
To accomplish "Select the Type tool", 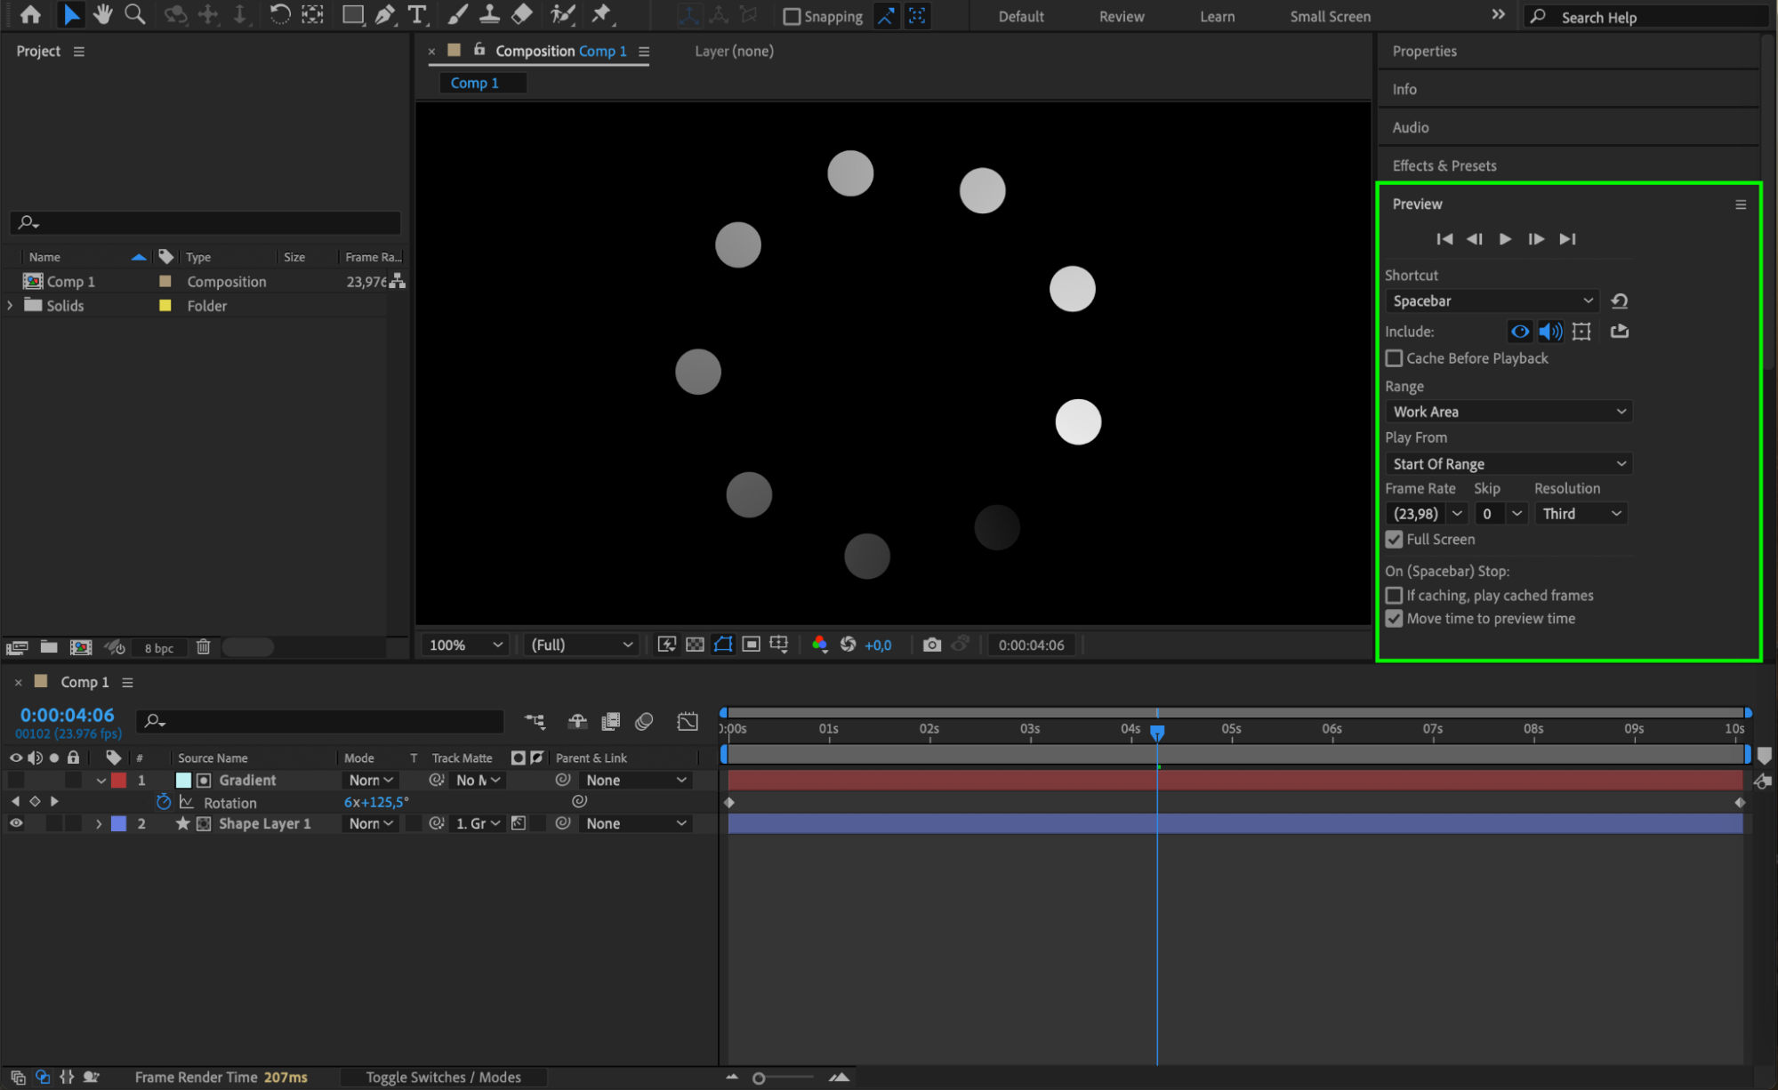I will (416, 14).
